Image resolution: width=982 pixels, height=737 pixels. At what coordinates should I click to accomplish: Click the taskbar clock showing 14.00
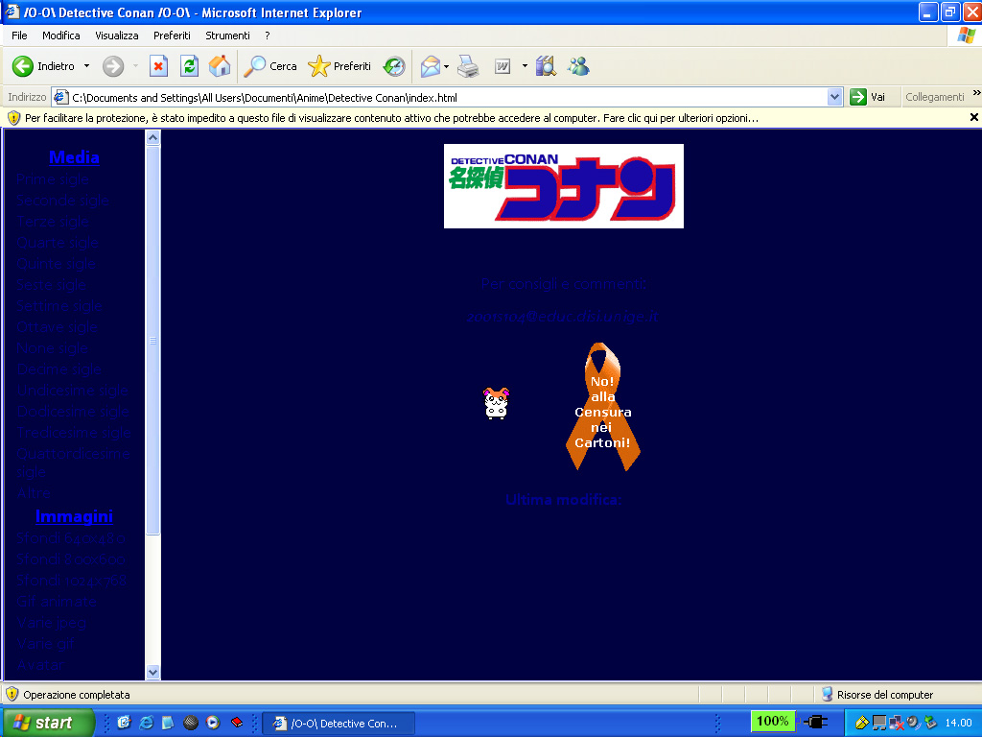958,723
